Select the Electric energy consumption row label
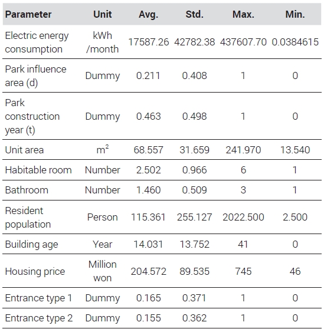The image size is (324, 332). [x=37, y=42]
